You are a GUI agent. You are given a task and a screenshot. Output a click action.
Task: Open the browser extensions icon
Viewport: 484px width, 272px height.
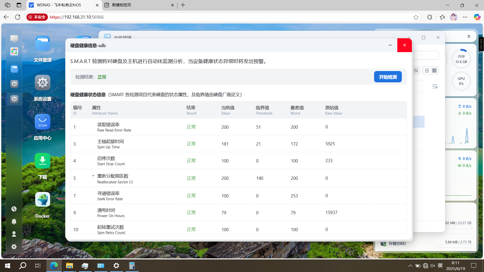(x=430, y=17)
